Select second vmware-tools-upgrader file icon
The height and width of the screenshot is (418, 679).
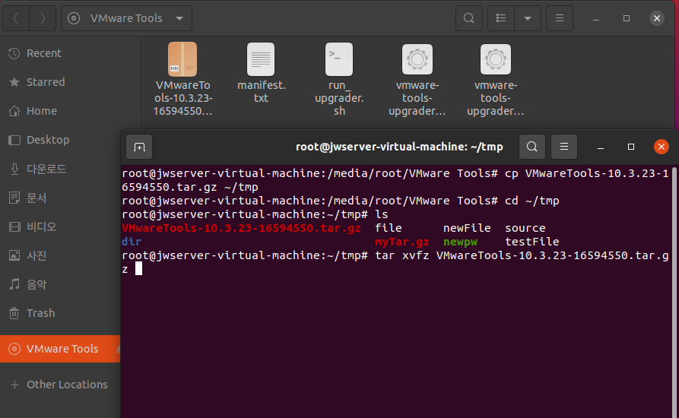496,59
